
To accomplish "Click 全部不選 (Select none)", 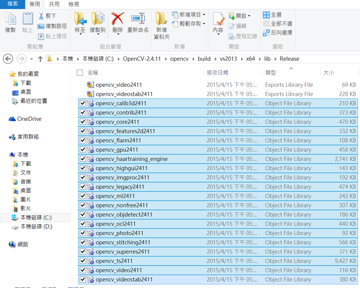I will (277, 24).
